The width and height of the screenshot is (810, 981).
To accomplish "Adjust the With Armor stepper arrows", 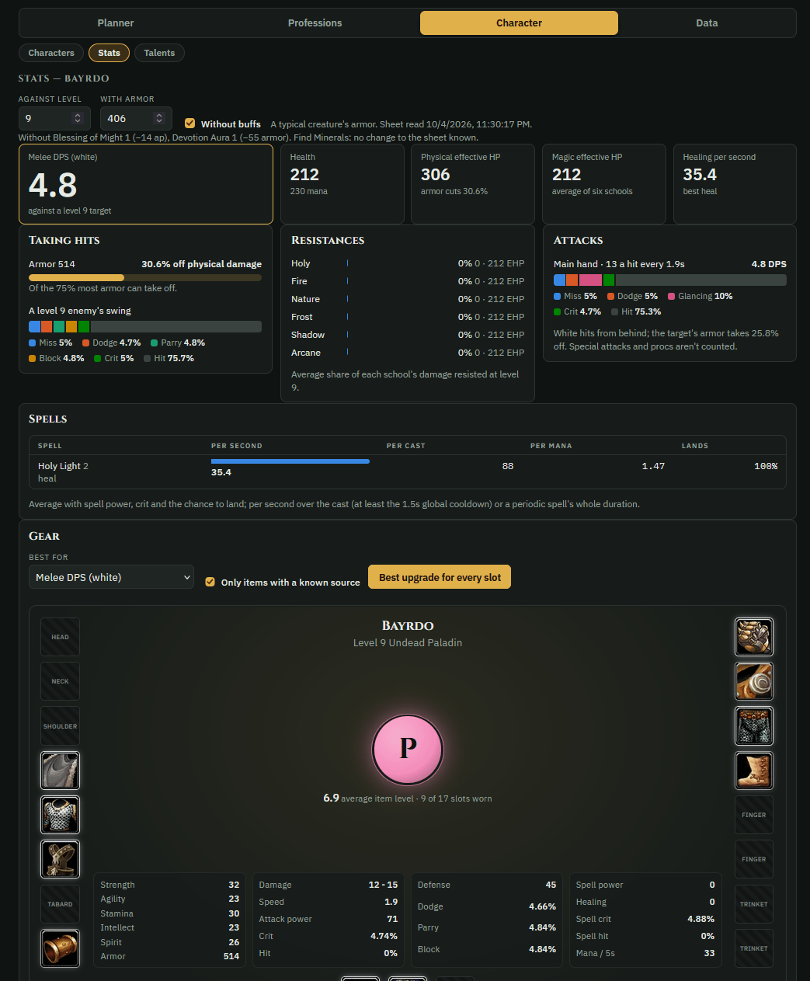I will pyautogui.click(x=159, y=118).
